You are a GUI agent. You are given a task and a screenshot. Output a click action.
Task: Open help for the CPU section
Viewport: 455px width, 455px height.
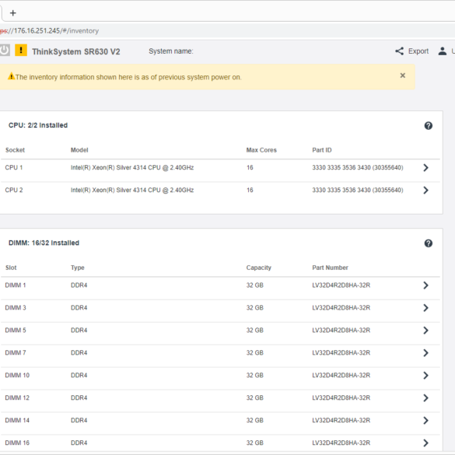point(429,126)
